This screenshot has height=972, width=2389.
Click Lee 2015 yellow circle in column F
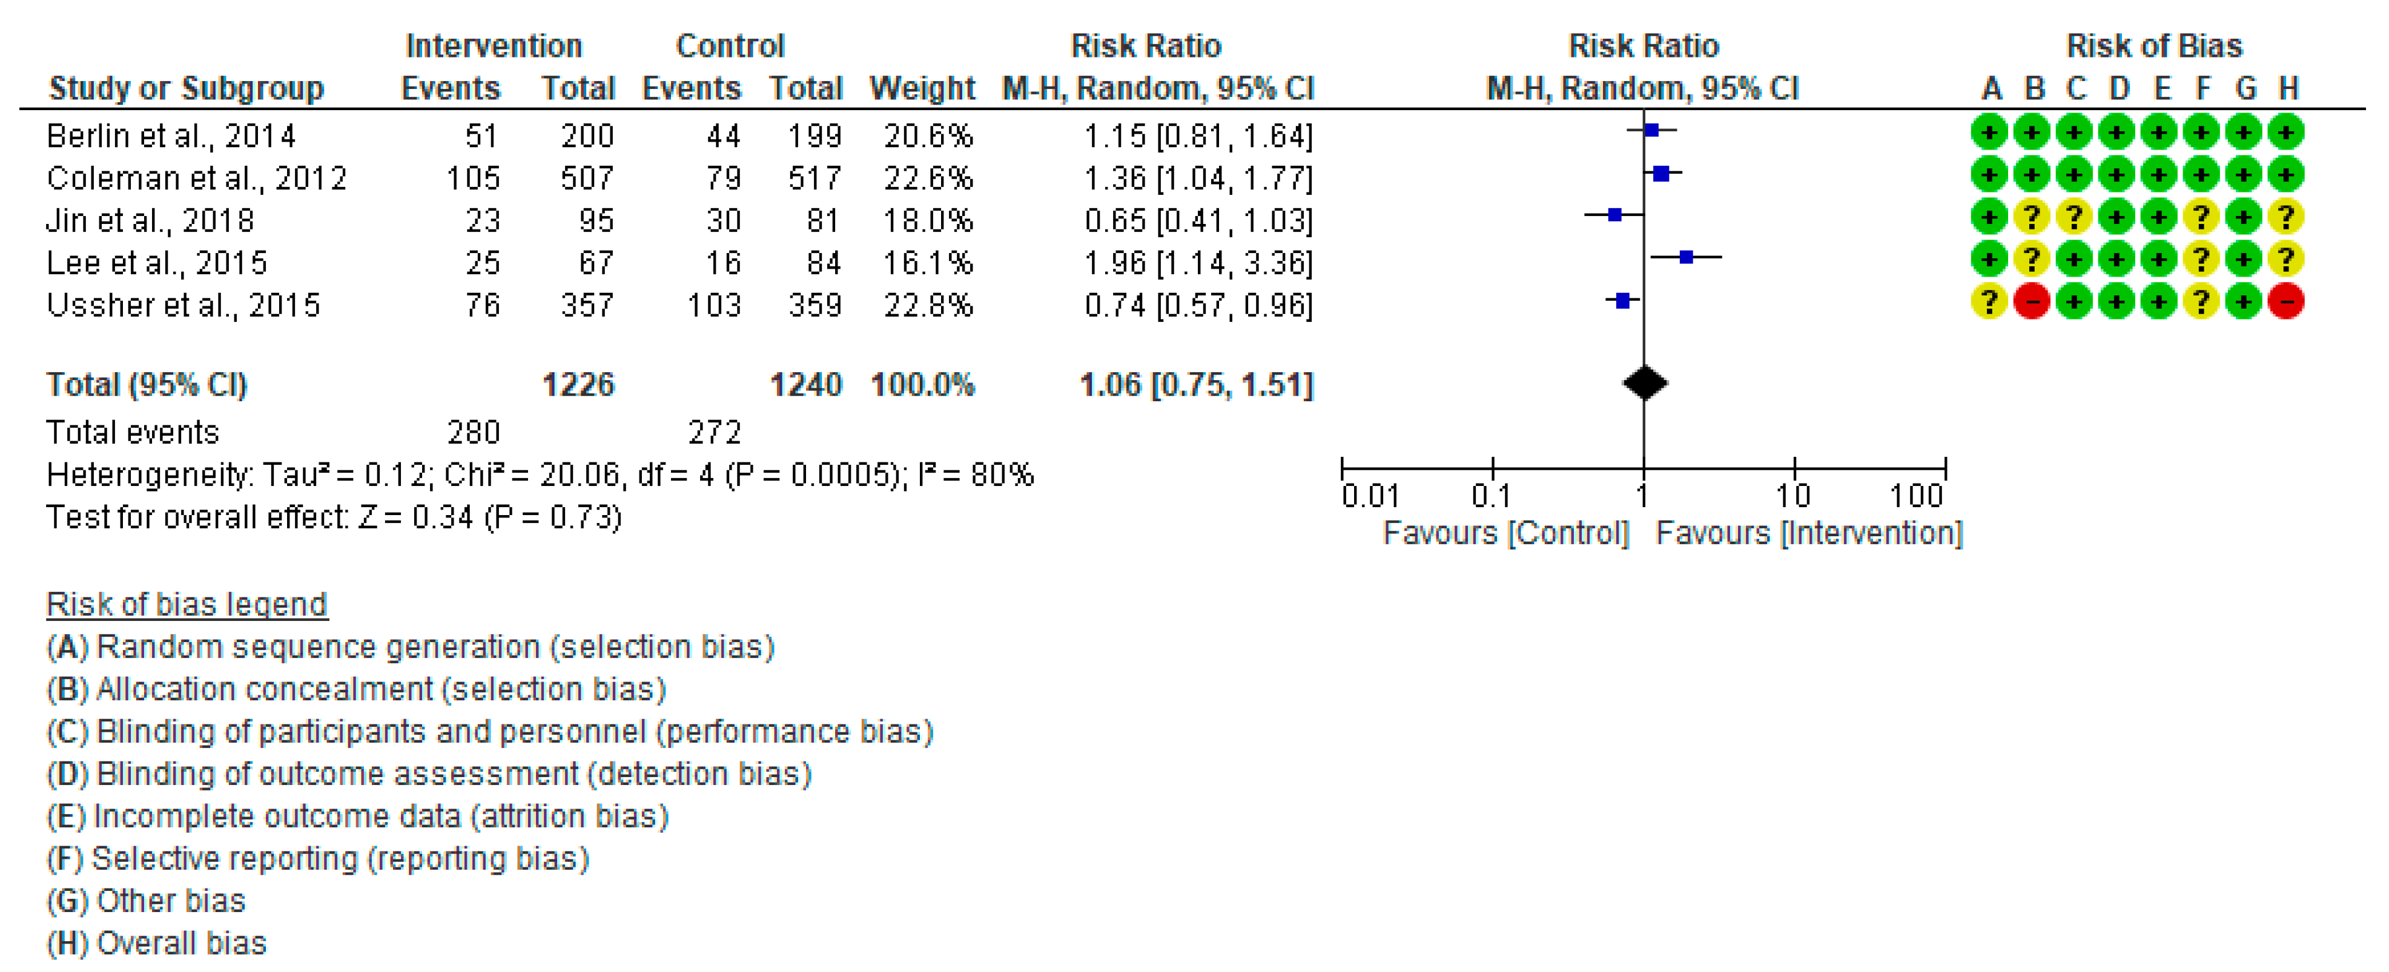[x=2201, y=260]
